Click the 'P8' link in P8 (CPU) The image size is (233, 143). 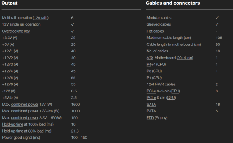[x=149, y=71]
